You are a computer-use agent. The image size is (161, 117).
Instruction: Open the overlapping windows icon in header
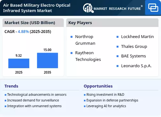pos(153,8)
